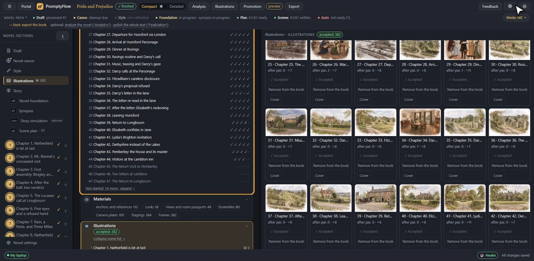534x261 pixels.
Task: Click the d0 Novel foundation badge
Action: [13, 101]
